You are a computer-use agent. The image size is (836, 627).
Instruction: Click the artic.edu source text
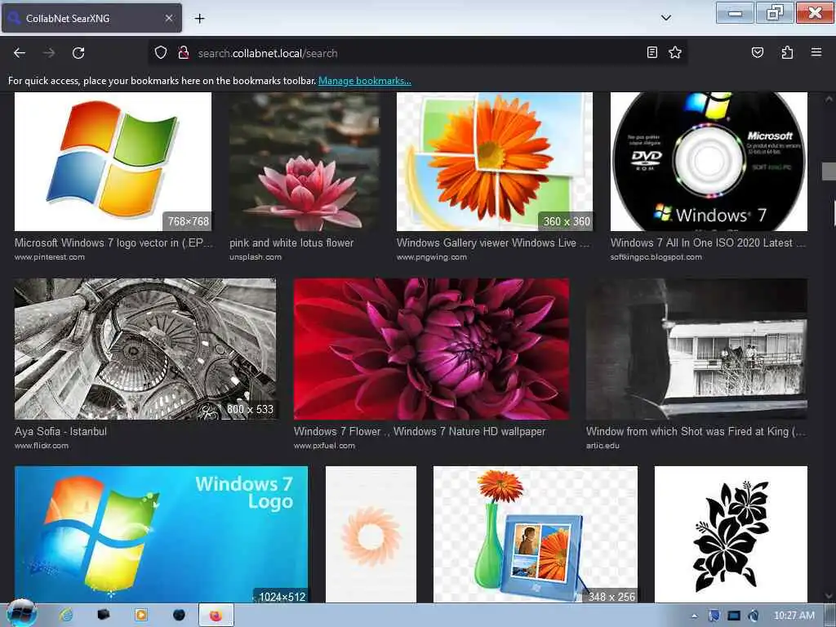[603, 446]
